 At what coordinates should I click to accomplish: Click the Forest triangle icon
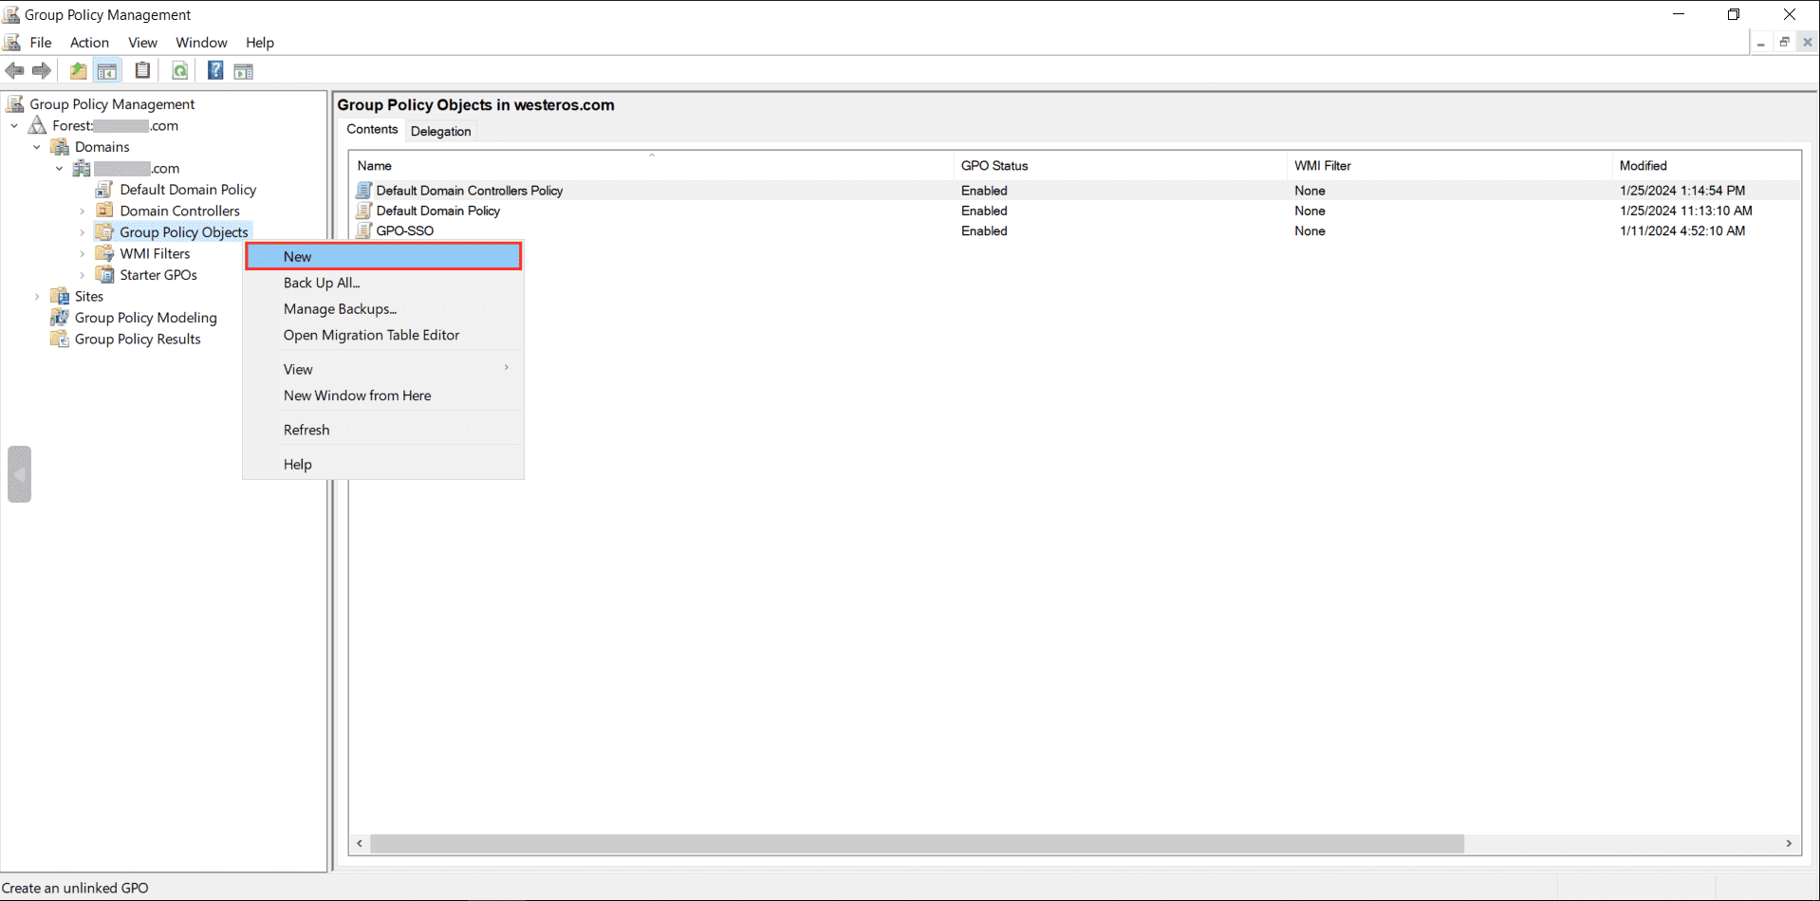coord(37,125)
